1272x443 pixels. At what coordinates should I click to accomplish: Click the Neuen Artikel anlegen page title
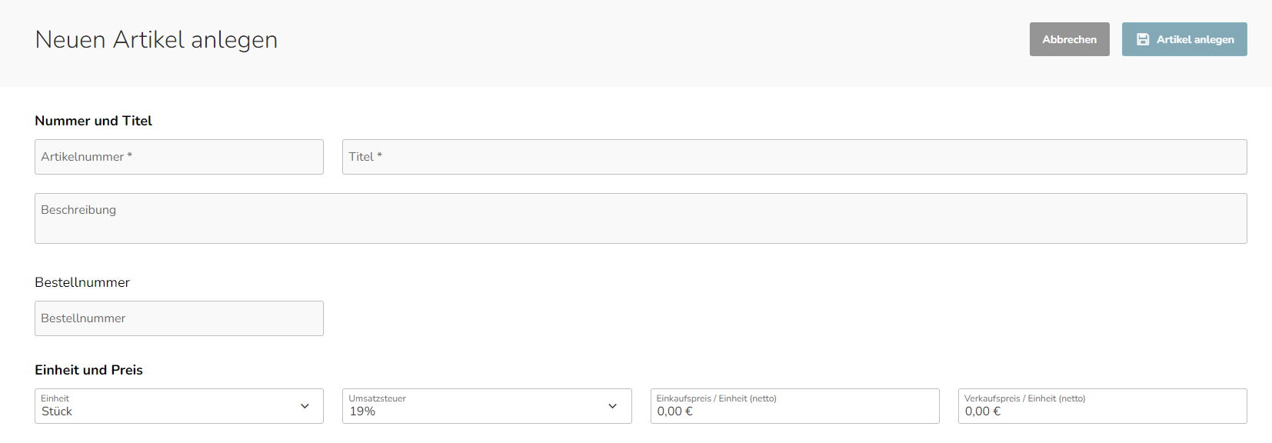[x=156, y=39]
